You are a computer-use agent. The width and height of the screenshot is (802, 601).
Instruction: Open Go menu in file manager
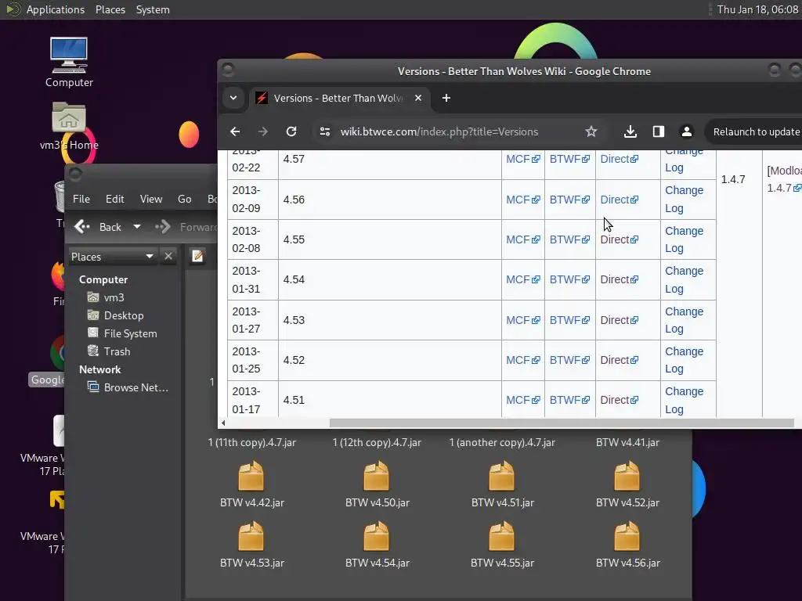[x=184, y=199]
